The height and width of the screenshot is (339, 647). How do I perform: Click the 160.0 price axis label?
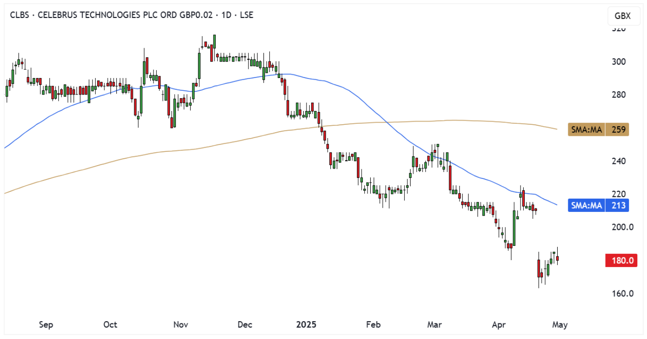[x=622, y=293]
